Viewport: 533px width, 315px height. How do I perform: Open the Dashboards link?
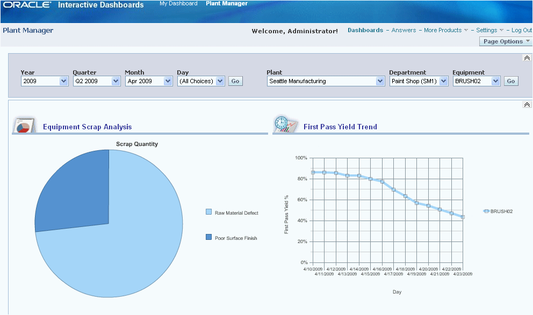pyautogui.click(x=365, y=30)
